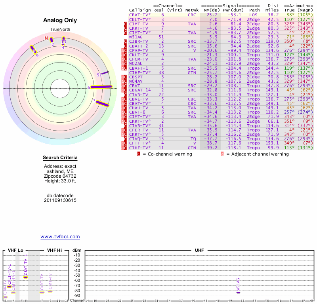Click the CBAT-TV-1 signal bar in VHF Lo

25,277
